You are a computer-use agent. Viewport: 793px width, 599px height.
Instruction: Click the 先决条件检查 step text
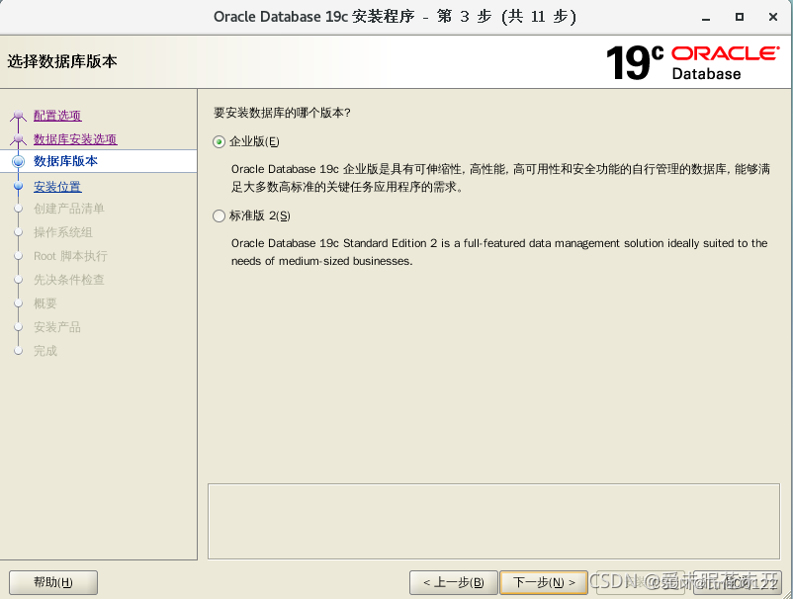coord(69,280)
